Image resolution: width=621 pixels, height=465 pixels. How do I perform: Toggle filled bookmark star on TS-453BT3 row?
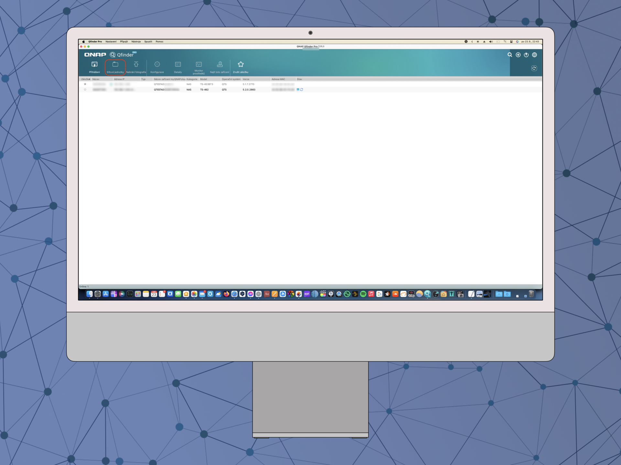point(85,84)
